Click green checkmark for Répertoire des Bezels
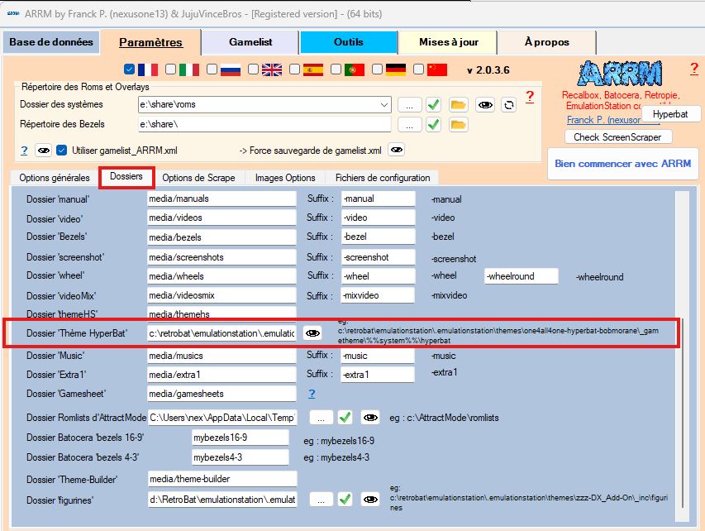 click(433, 125)
